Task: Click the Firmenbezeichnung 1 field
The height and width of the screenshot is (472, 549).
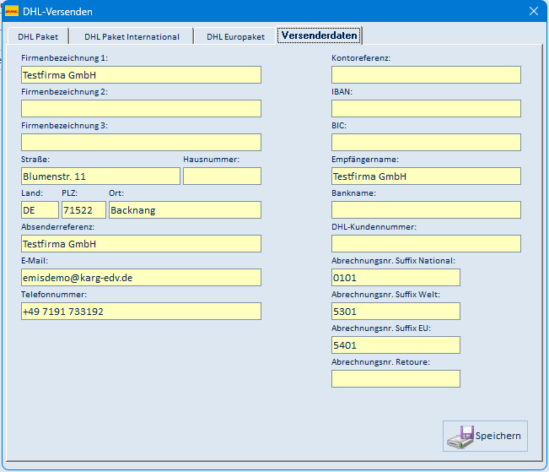Action: tap(141, 74)
